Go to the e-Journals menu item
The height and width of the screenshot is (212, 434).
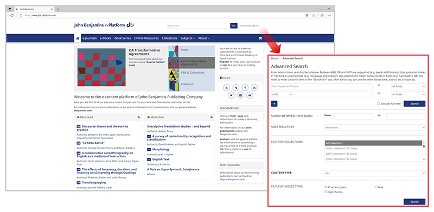coord(90,38)
